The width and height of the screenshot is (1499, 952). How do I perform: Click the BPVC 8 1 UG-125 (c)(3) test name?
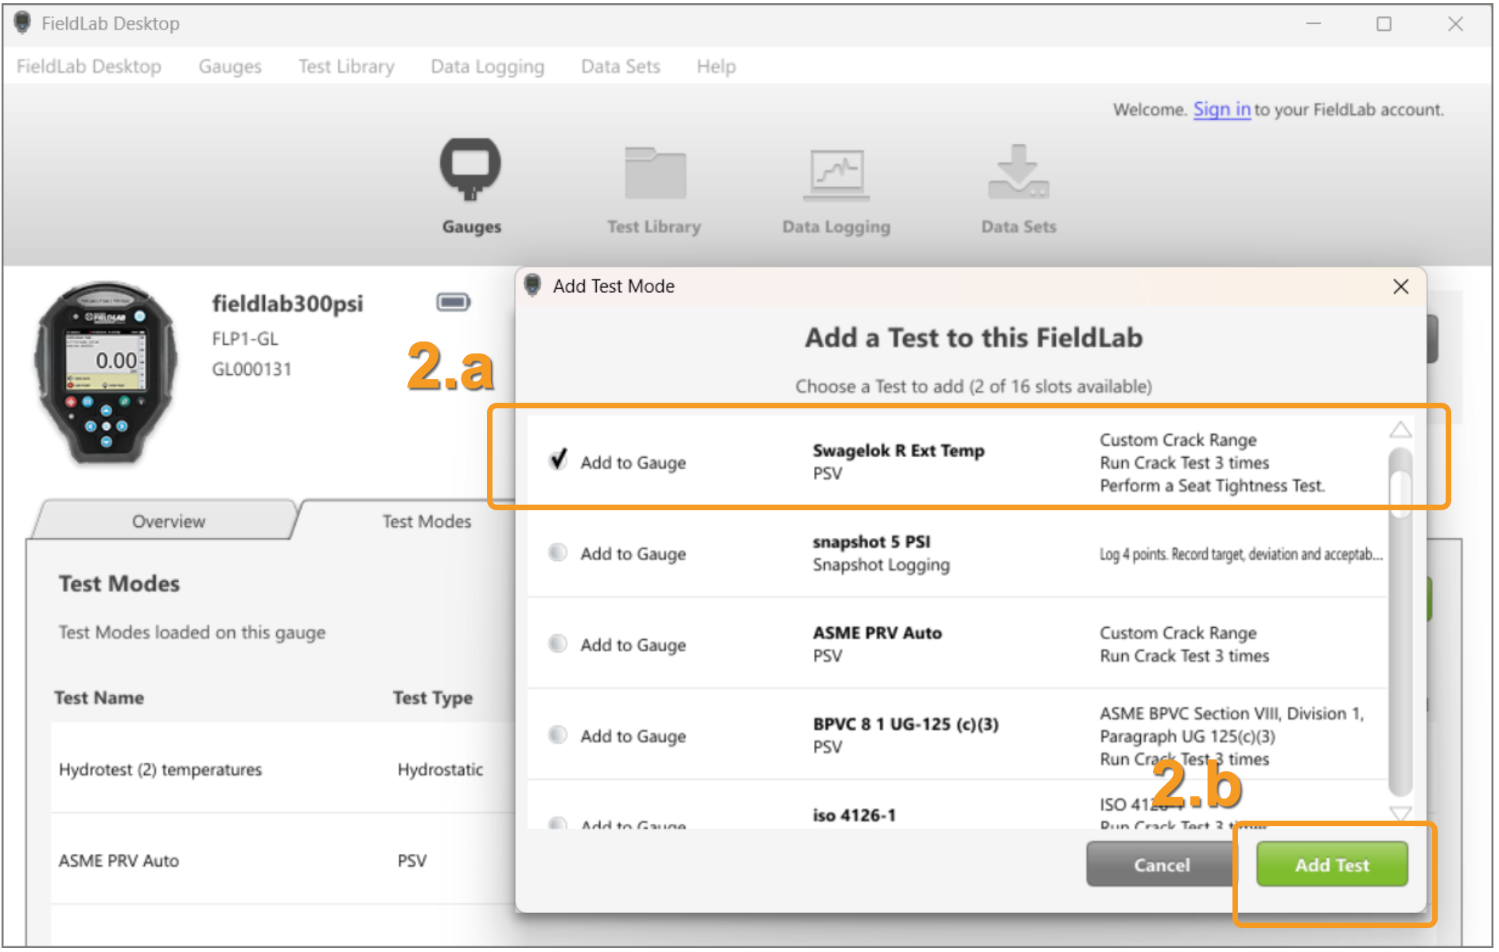pos(905,724)
